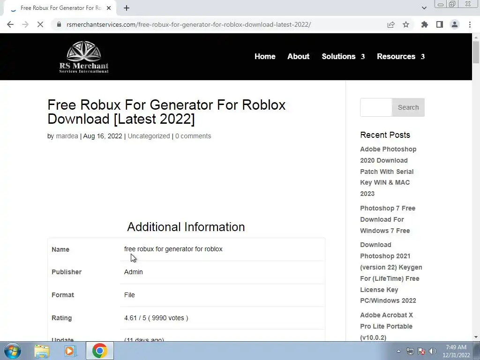This screenshot has height=360, width=480.
Task: Click the Search button
Action: [x=408, y=107]
